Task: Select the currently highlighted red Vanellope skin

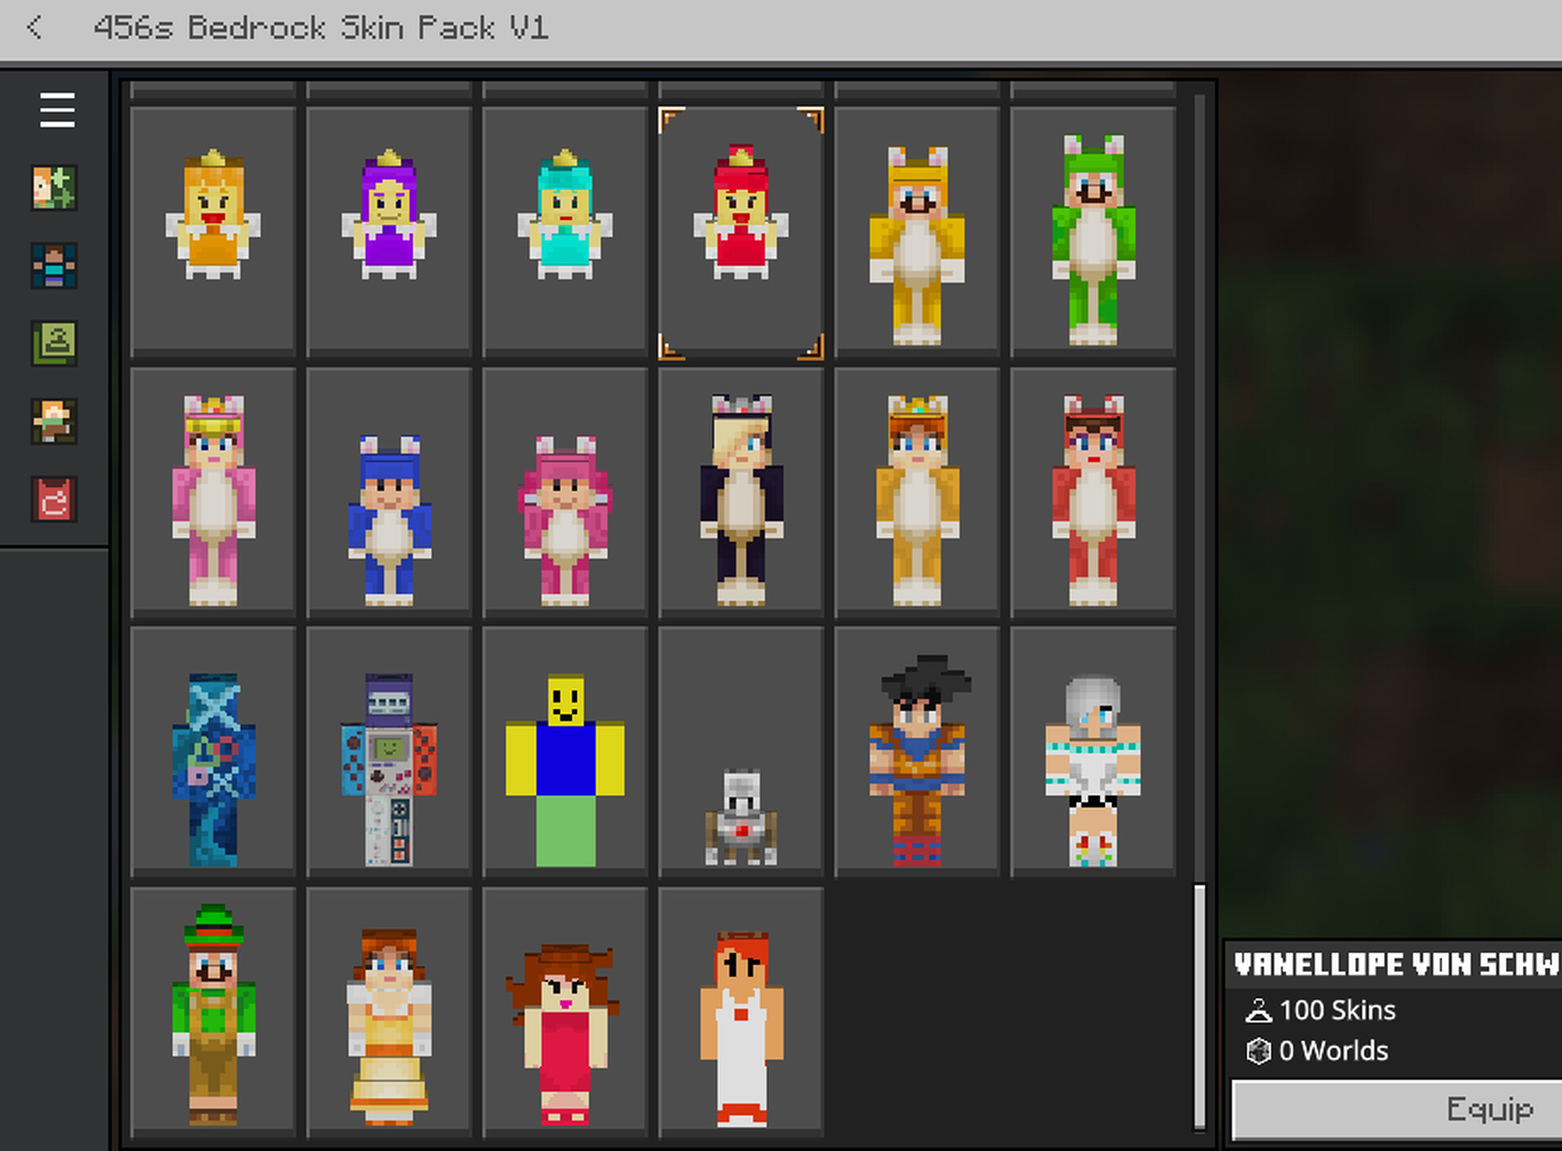Action: click(x=741, y=234)
